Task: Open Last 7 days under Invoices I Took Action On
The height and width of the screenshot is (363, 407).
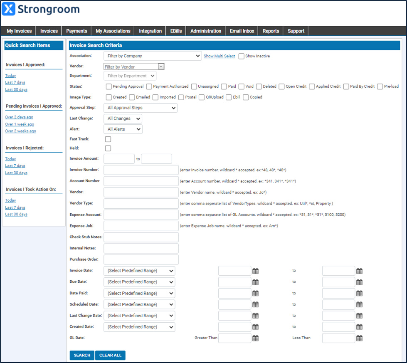Action: (15, 207)
